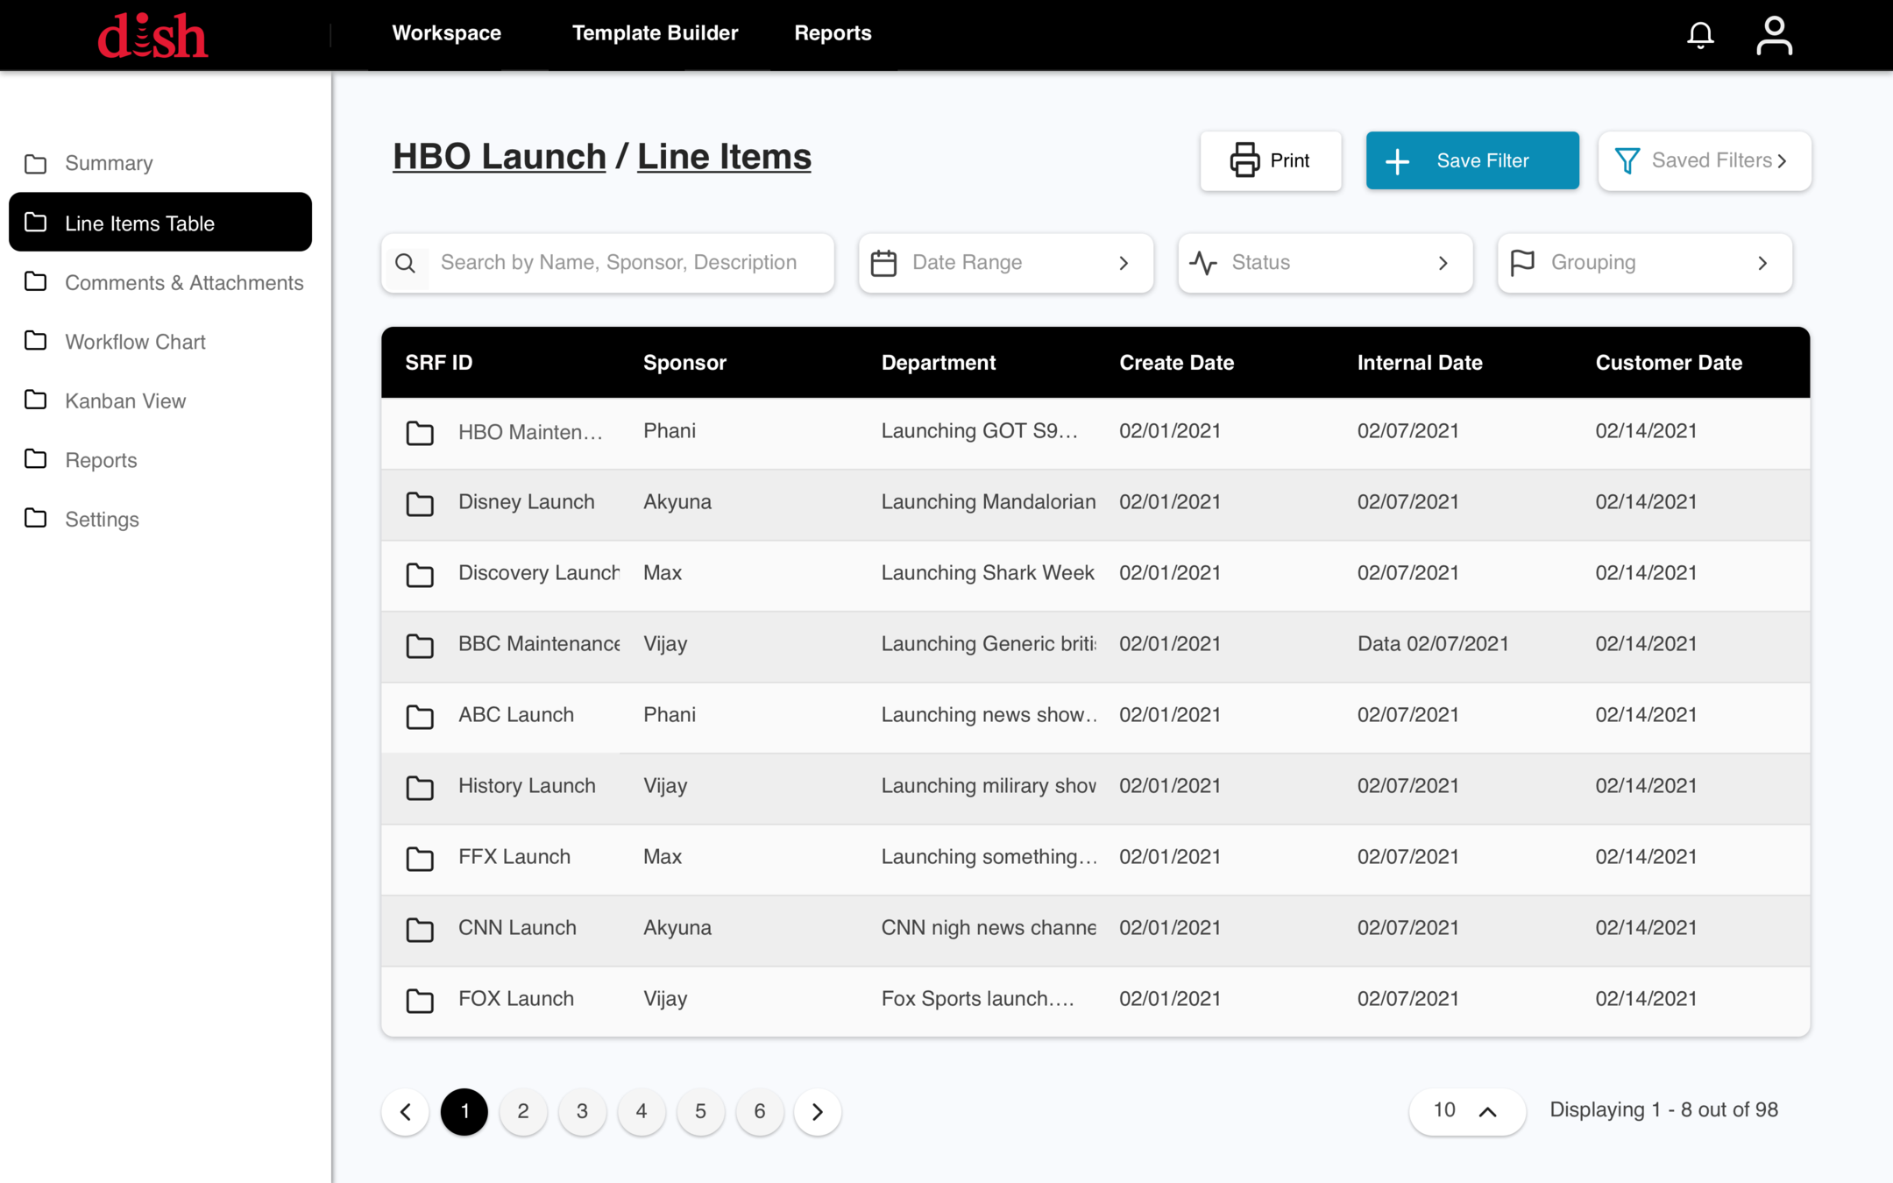Click the calendar icon in Date Range
Screen dimensions: 1893x1183
point(883,263)
